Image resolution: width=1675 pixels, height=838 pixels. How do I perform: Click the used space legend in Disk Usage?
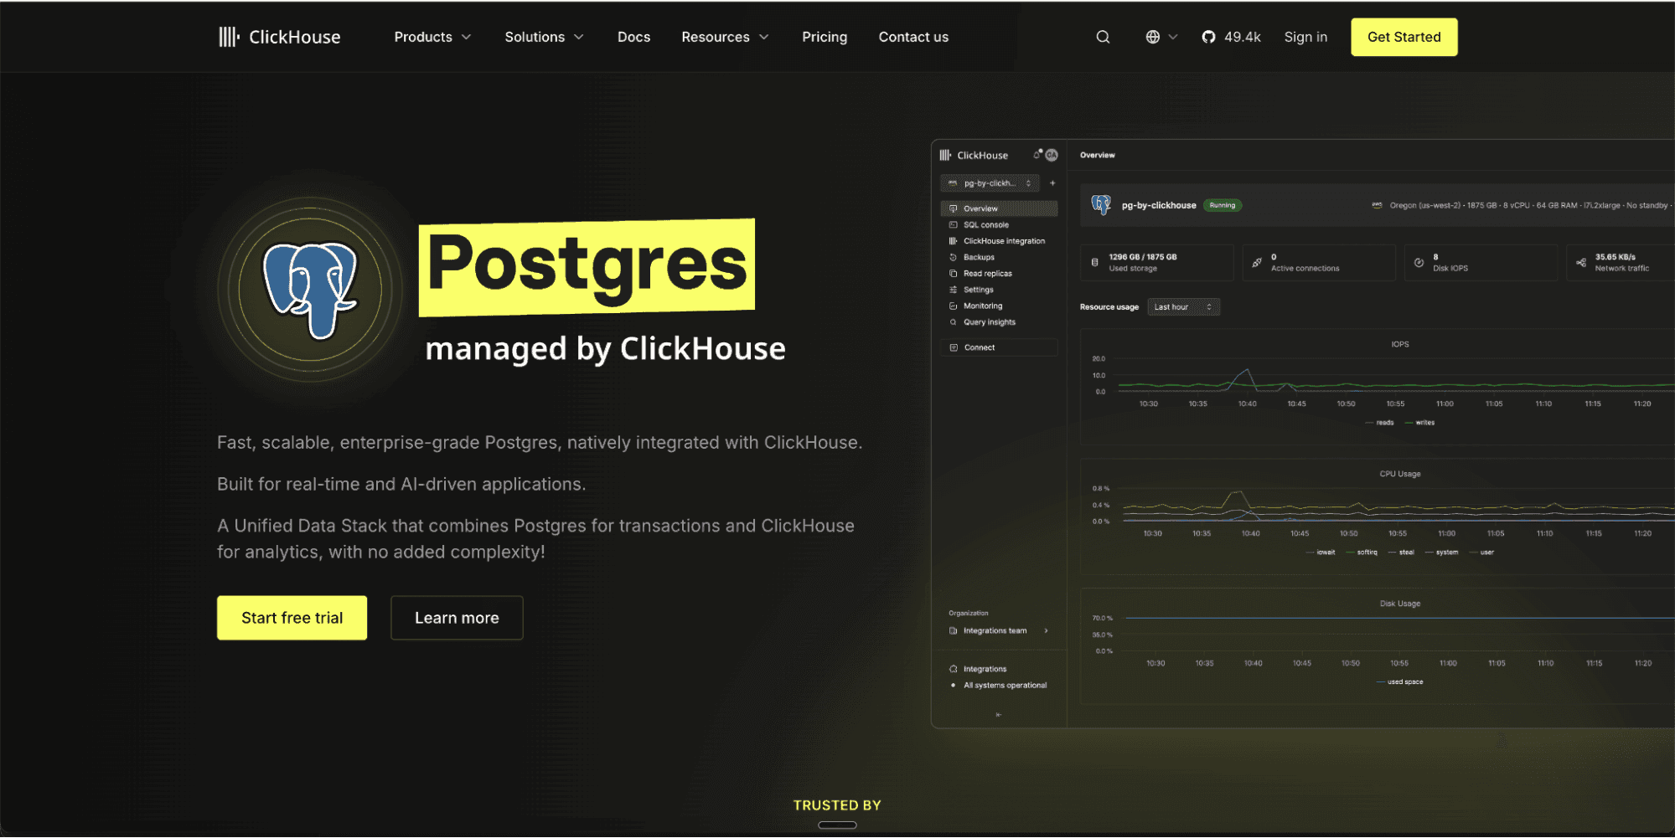tap(1400, 682)
